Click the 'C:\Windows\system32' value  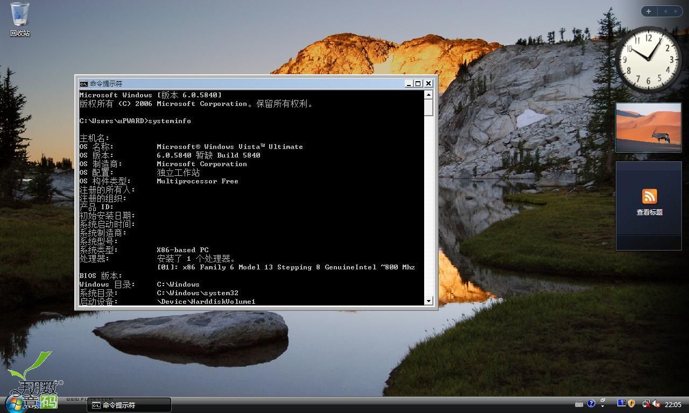198,293
